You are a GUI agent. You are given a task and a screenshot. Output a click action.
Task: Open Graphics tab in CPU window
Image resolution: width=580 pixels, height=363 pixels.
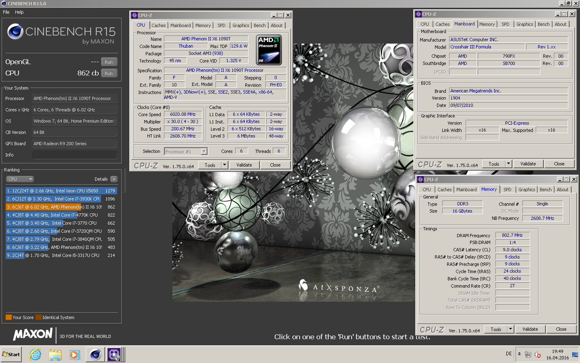(241, 25)
